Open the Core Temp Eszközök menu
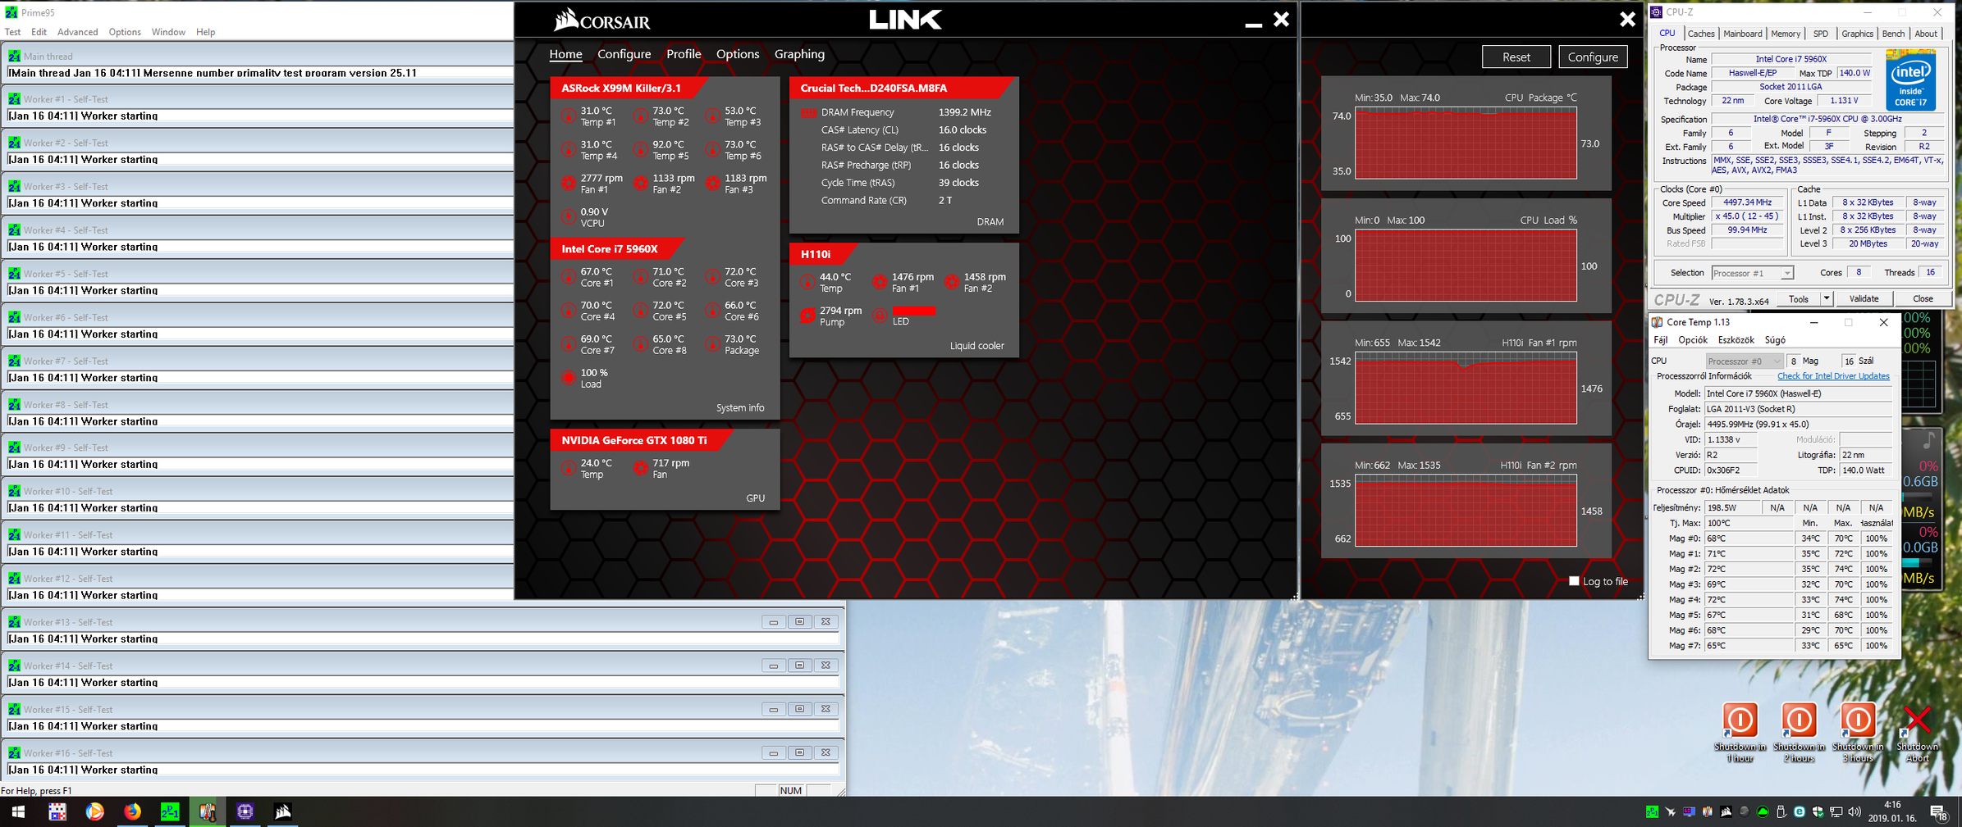 [1736, 340]
